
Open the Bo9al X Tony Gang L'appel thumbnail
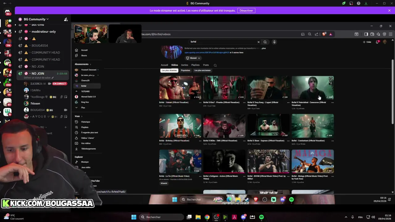268,88
